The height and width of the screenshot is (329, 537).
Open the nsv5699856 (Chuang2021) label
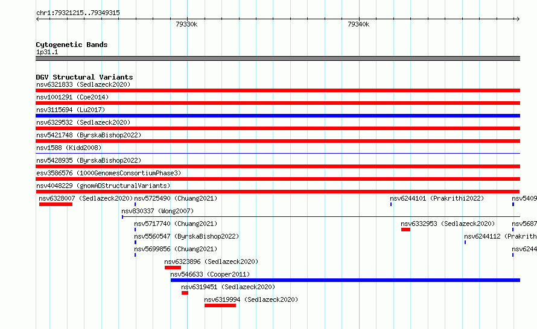pyautogui.click(x=176, y=249)
